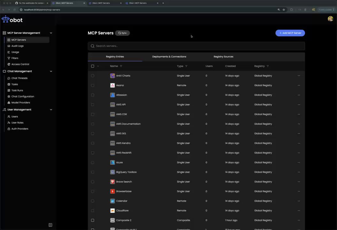Check the AntV Charts row checkbox

coord(93,76)
